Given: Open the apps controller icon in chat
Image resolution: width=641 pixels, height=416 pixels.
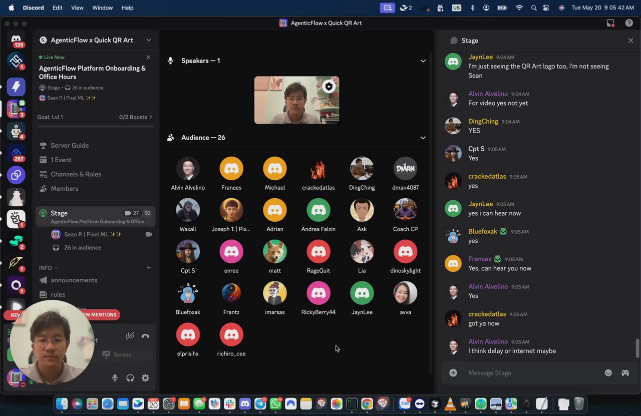Looking at the screenshot, I should coord(625,373).
